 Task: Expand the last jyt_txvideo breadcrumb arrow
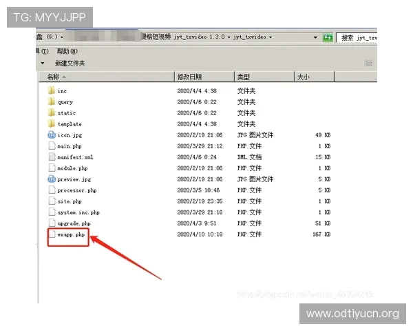271,37
